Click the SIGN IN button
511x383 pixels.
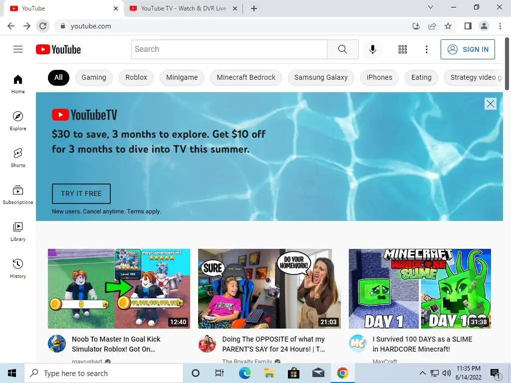[468, 49]
